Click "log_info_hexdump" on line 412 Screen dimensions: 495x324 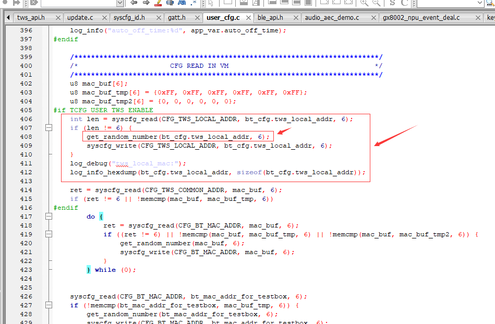click(x=103, y=172)
